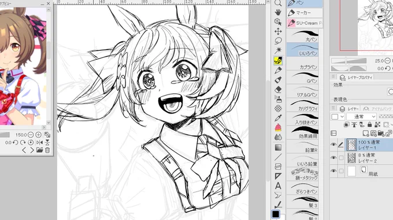
Task: Toggle set as reference layer icon
Action: (x=354, y=124)
